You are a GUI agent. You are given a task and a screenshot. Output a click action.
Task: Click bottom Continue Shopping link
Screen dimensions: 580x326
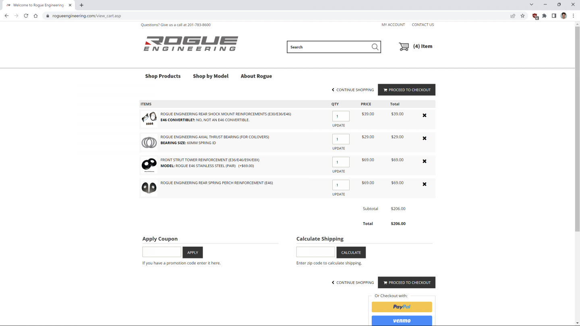coord(353,283)
